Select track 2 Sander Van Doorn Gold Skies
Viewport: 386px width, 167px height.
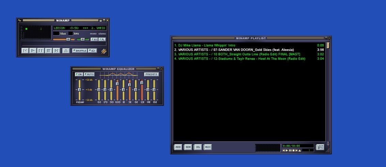(249, 50)
